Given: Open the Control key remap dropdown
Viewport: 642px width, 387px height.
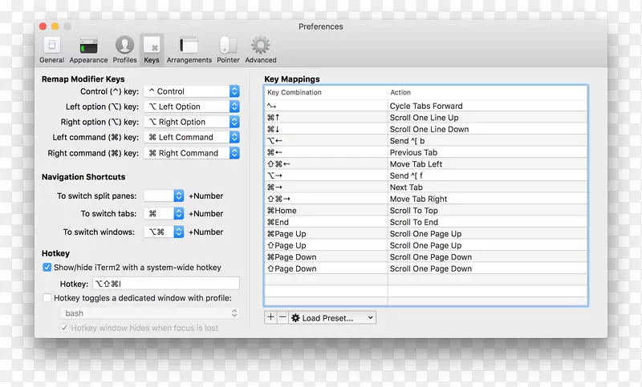Looking at the screenshot, I should tap(192, 91).
